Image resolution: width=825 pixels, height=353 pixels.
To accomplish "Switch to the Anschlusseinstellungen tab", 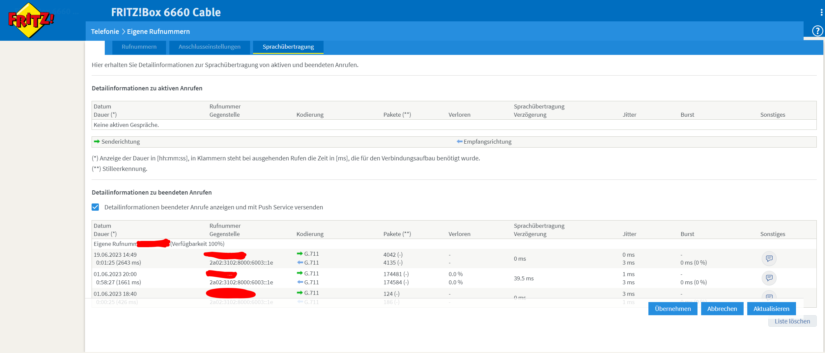I will [x=210, y=47].
